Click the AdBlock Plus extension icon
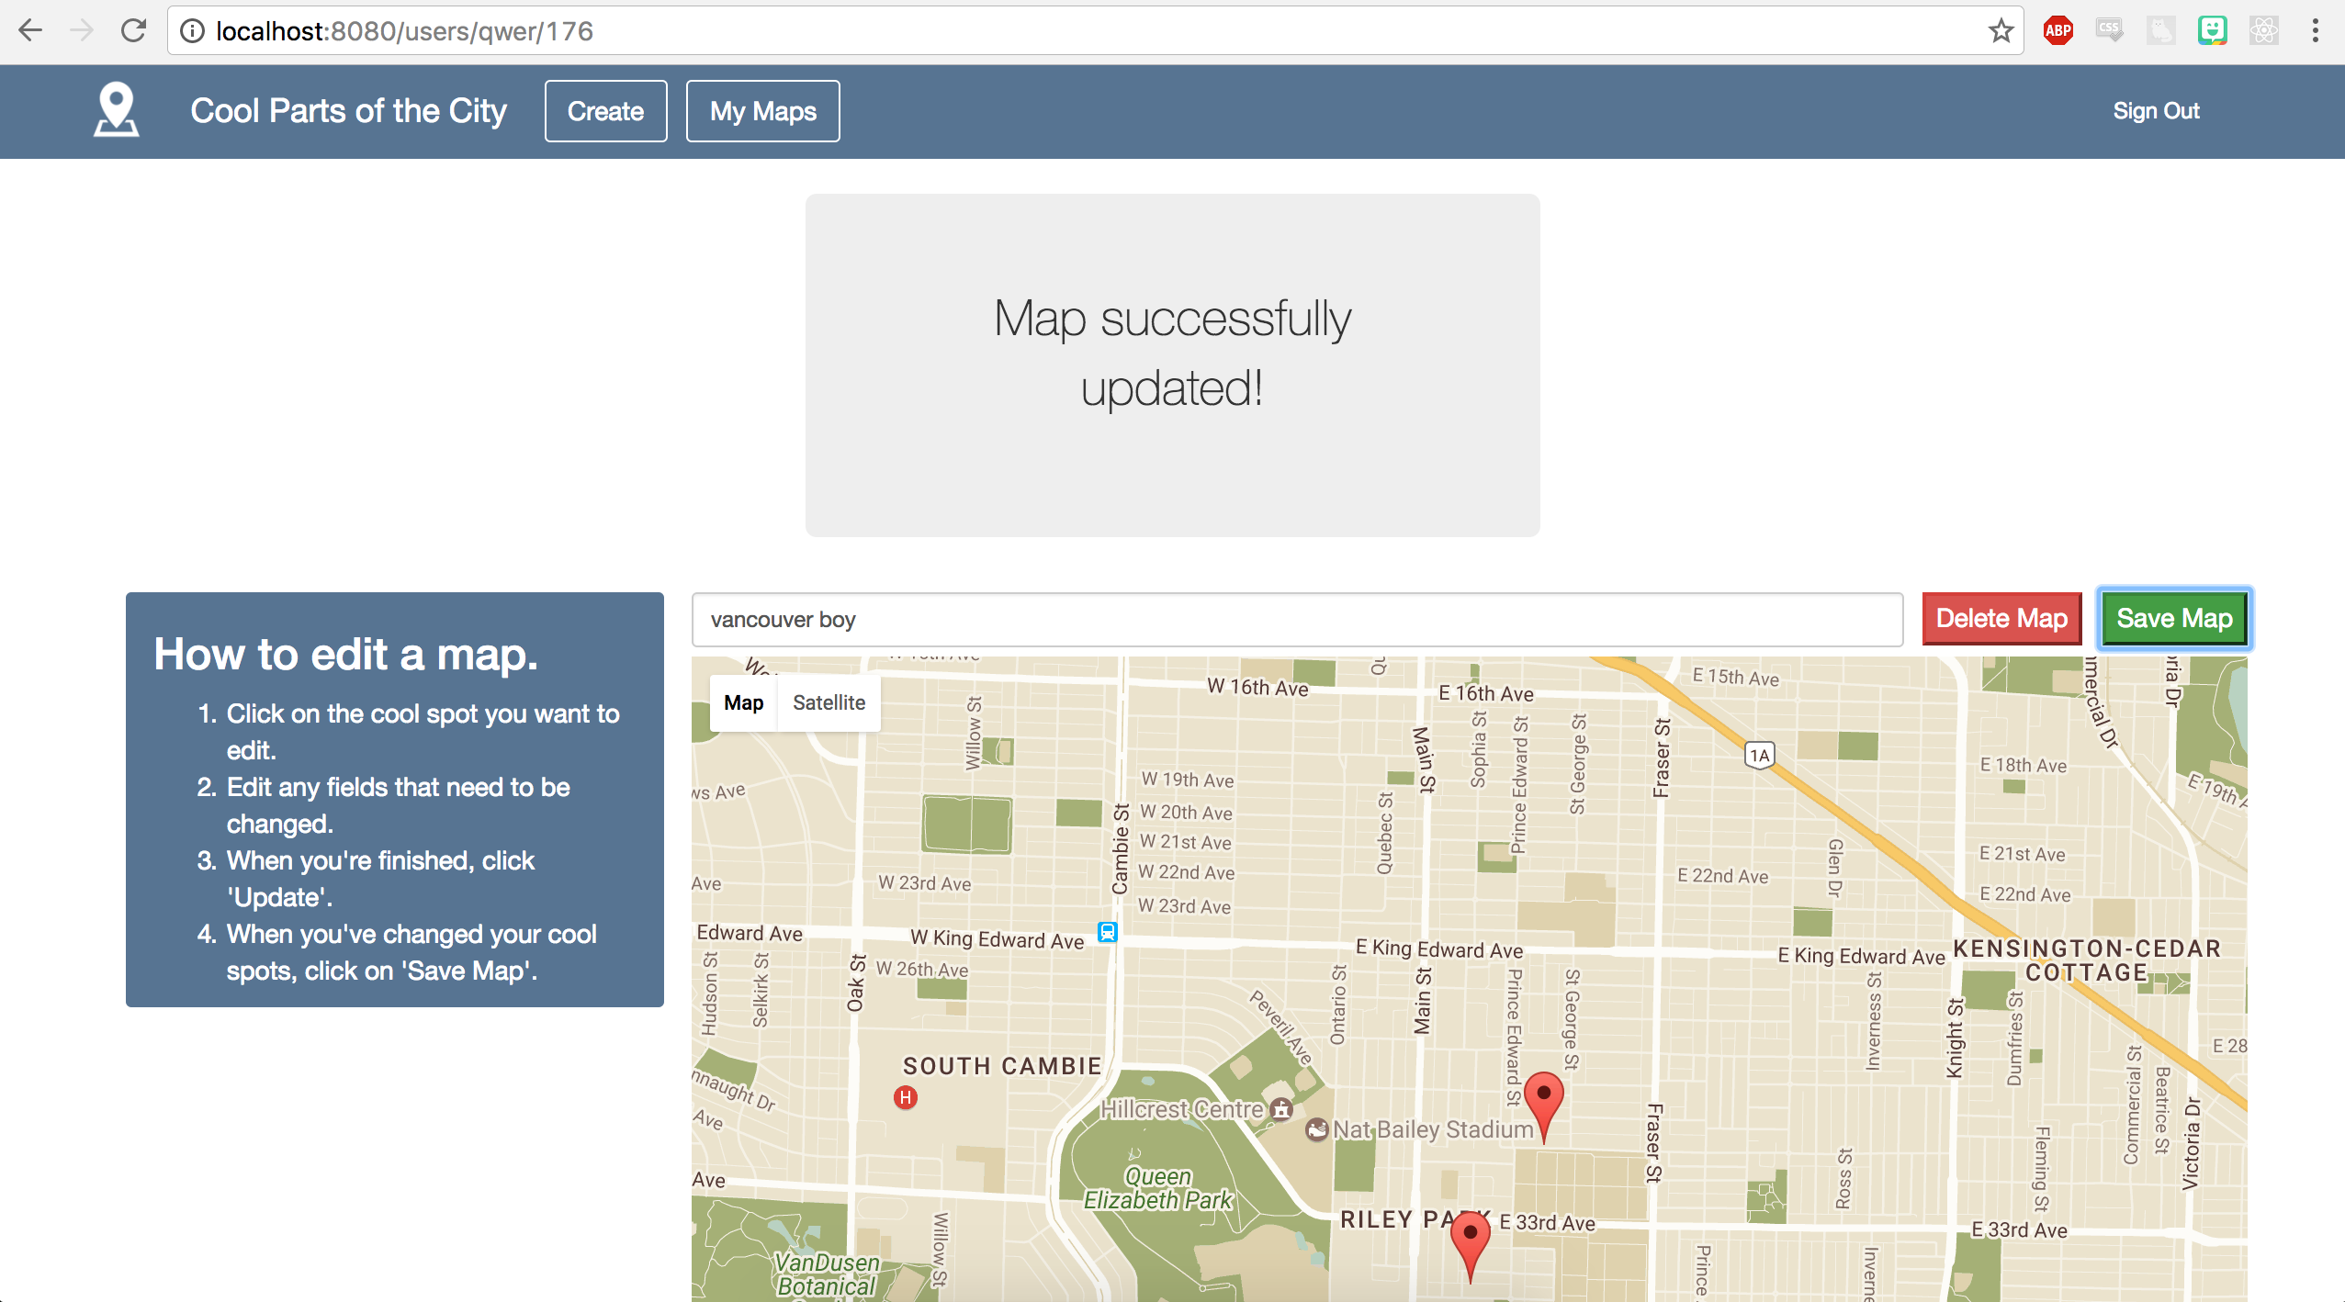The image size is (2345, 1302). tap(2058, 31)
